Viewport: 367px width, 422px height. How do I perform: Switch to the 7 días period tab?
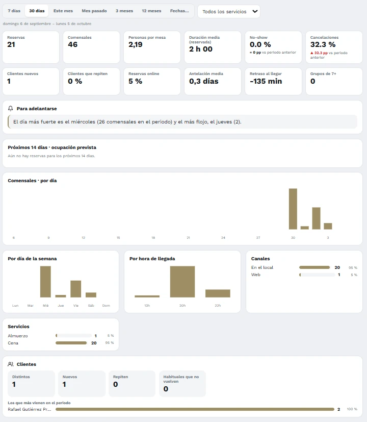click(14, 11)
